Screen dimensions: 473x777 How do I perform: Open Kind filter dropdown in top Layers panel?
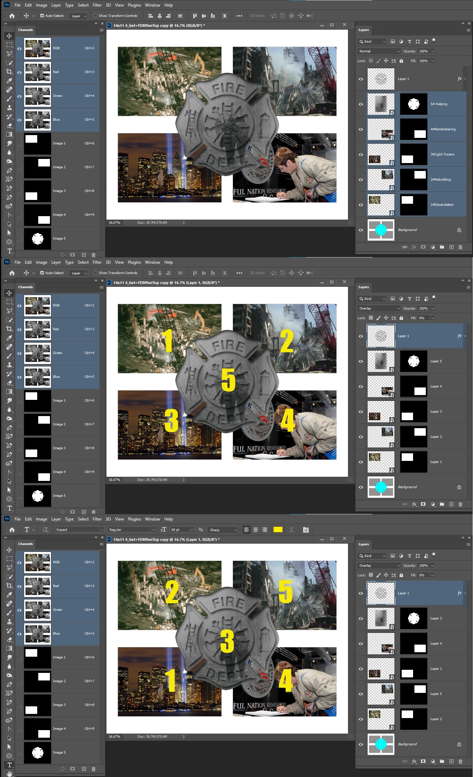pyautogui.click(x=372, y=41)
